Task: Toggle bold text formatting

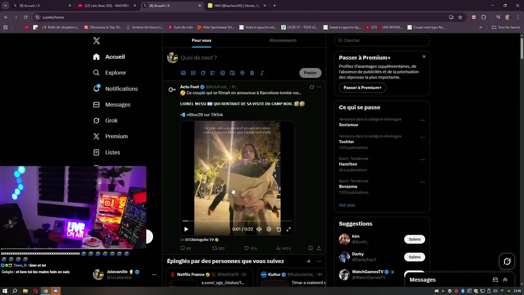Action: pyautogui.click(x=252, y=73)
